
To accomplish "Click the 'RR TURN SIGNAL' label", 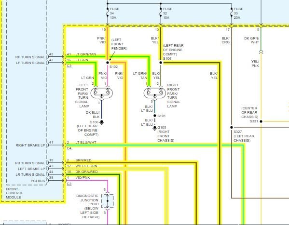I will tap(30, 163).
